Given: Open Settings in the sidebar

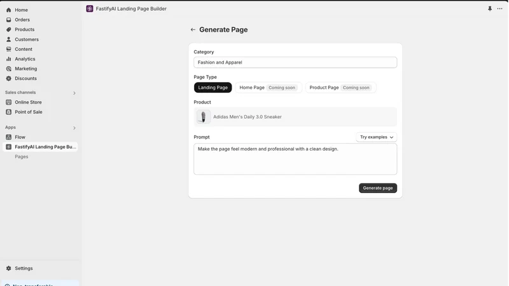Looking at the screenshot, I should coord(24,268).
